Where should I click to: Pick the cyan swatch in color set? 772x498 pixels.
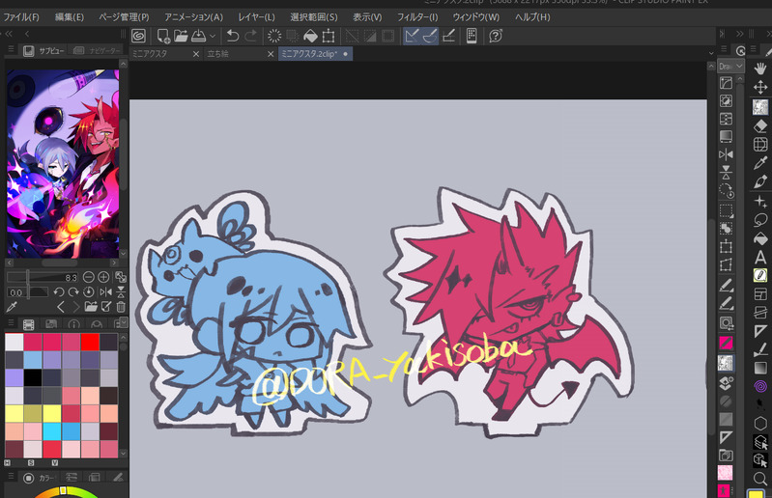click(52, 431)
